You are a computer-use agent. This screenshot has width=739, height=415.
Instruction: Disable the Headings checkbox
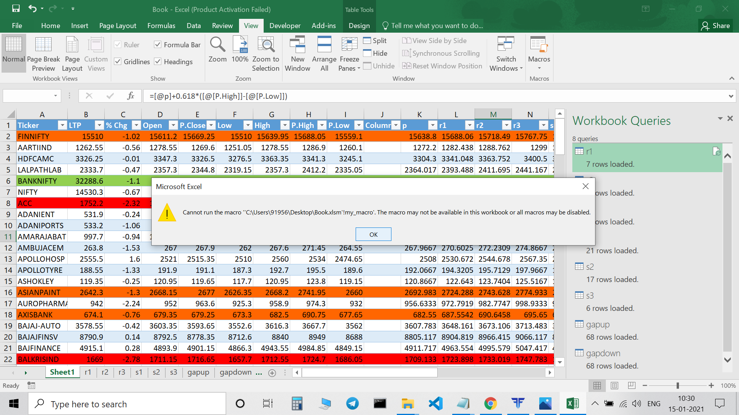(157, 61)
